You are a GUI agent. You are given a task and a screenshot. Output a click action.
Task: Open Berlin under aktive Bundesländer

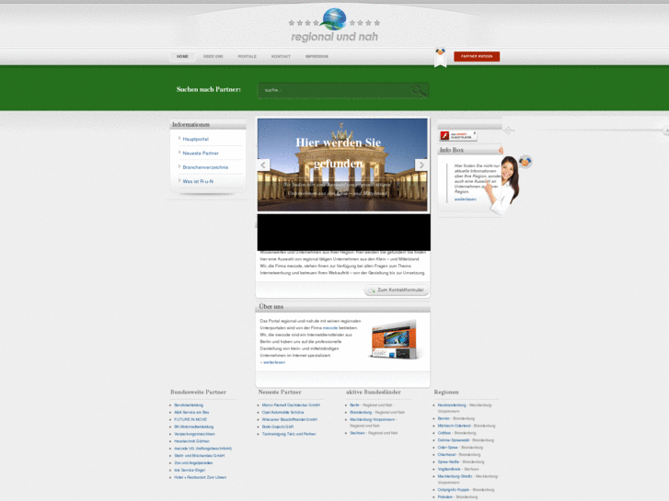354,405
